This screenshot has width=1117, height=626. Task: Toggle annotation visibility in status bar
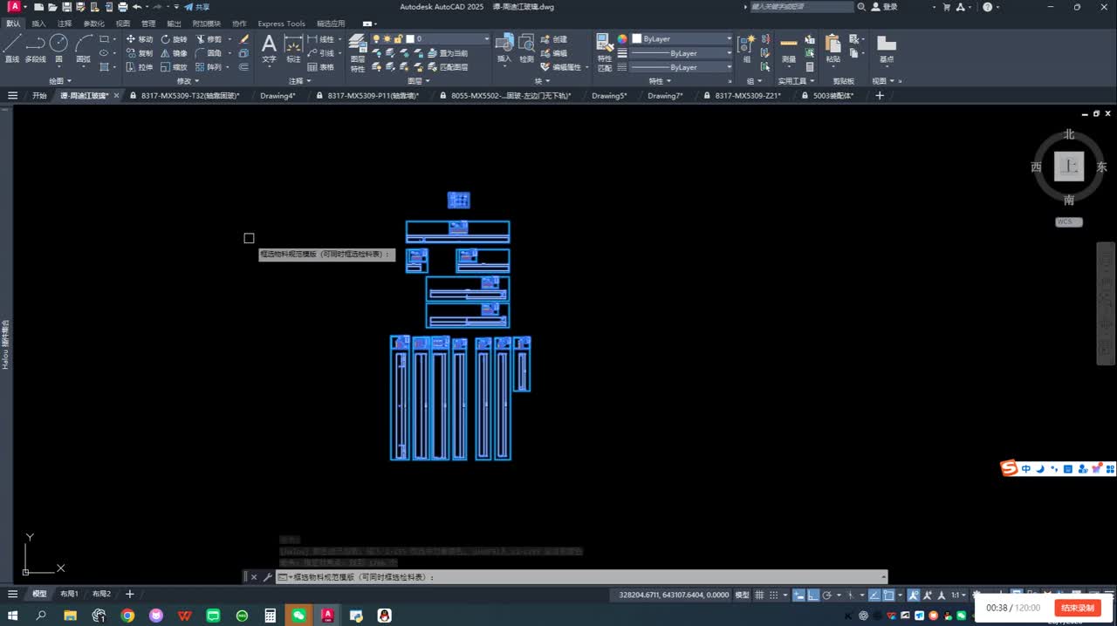click(x=914, y=595)
